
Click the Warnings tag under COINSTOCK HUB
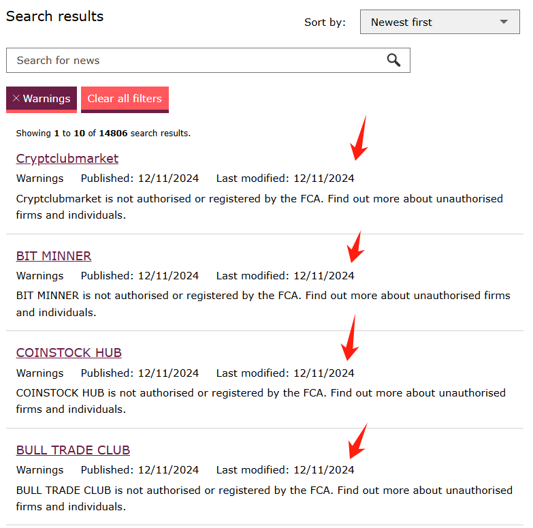pyautogui.click(x=39, y=373)
